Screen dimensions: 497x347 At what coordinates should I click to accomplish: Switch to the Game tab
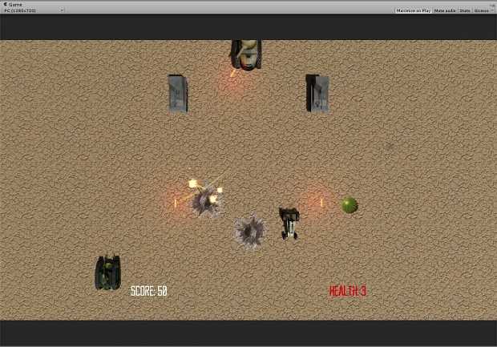(15, 4)
